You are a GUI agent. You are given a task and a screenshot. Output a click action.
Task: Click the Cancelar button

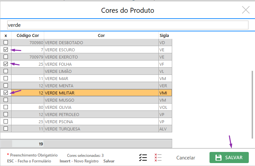186,158
